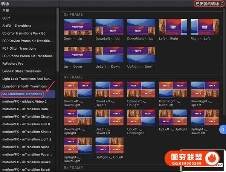Choose the MA Multiframe Transitions category
The height and width of the screenshot is (172, 226).
tap(22, 94)
